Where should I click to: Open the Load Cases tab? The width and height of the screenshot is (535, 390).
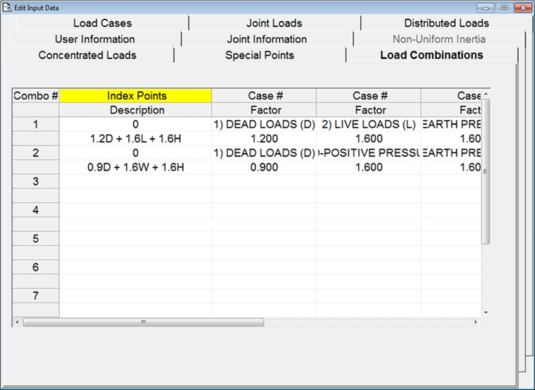[102, 23]
